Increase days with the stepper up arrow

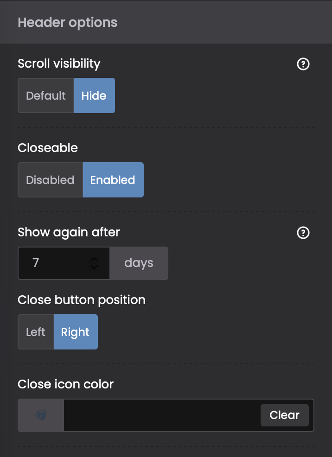[x=94, y=260]
